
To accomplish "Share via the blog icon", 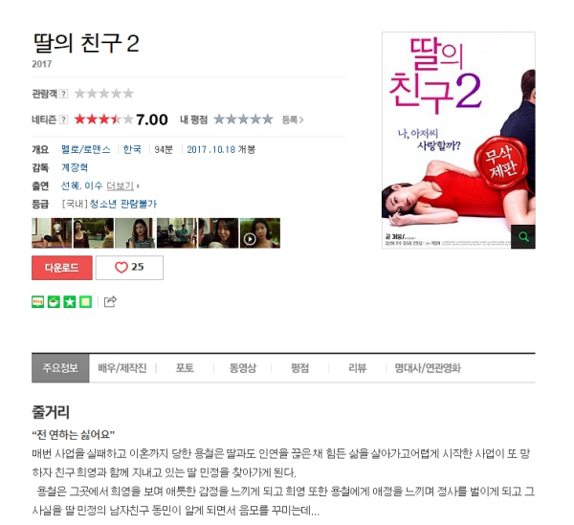I will point(37,302).
